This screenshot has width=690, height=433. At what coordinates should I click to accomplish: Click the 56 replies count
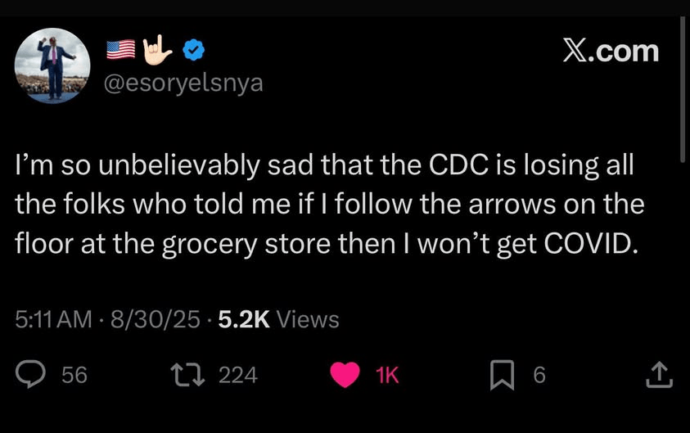coord(74,375)
